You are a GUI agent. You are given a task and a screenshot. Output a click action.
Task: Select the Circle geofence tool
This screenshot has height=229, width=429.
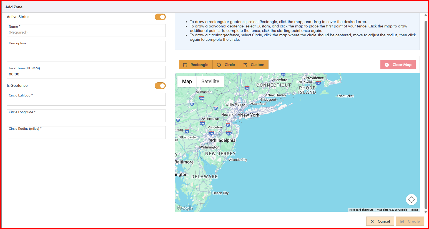click(226, 65)
